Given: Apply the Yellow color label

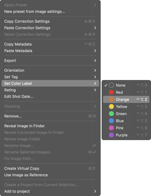Looking at the screenshot, I should pyautogui.click(x=126, y=106).
